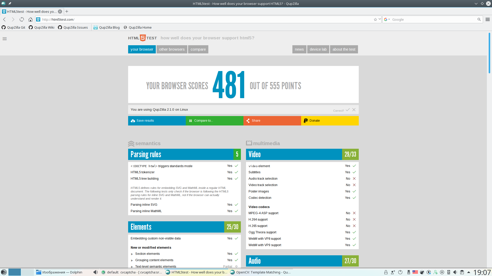This screenshot has height=276, width=492.
Task: Open the QupZilla Git bookmark
Action: (x=14, y=27)
